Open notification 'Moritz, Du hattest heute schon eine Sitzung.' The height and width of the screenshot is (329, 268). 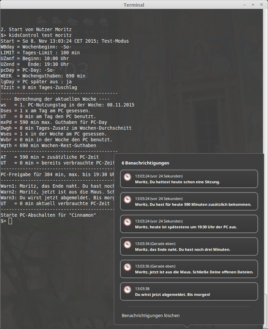(x=189, y=179)
